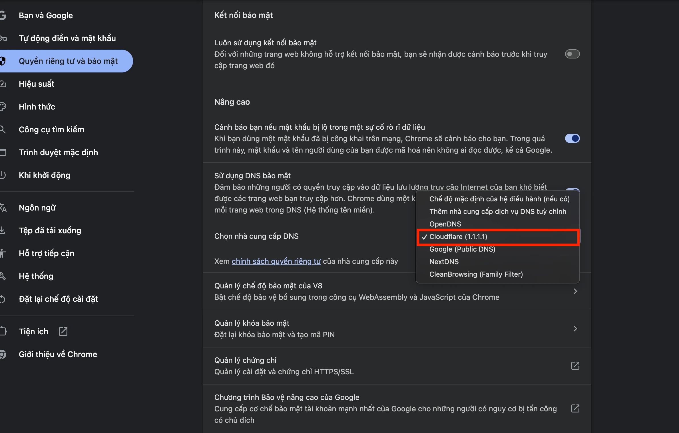Open Quyền riêng tư và bảo mật section

[x=66, y=61]
